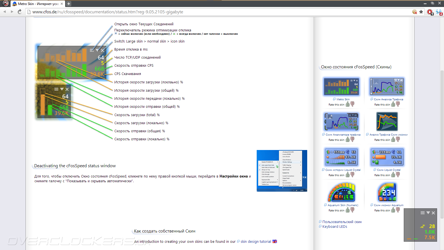The width and height of the screenshot is (444, 250).
Task: Open the Скин Анализа Трафика link
Action: coord(389,99)
